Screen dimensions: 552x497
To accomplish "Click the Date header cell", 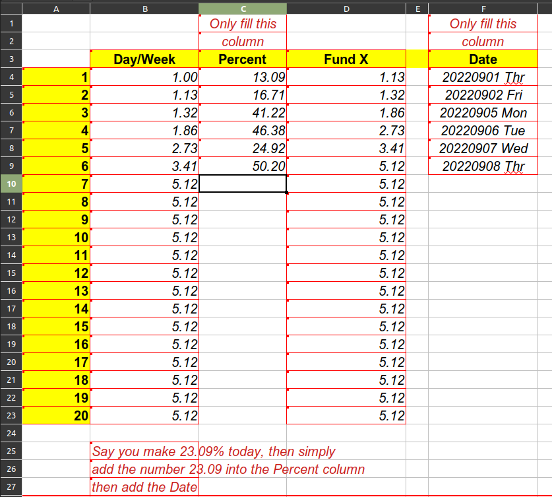I will tap(483, 59).
